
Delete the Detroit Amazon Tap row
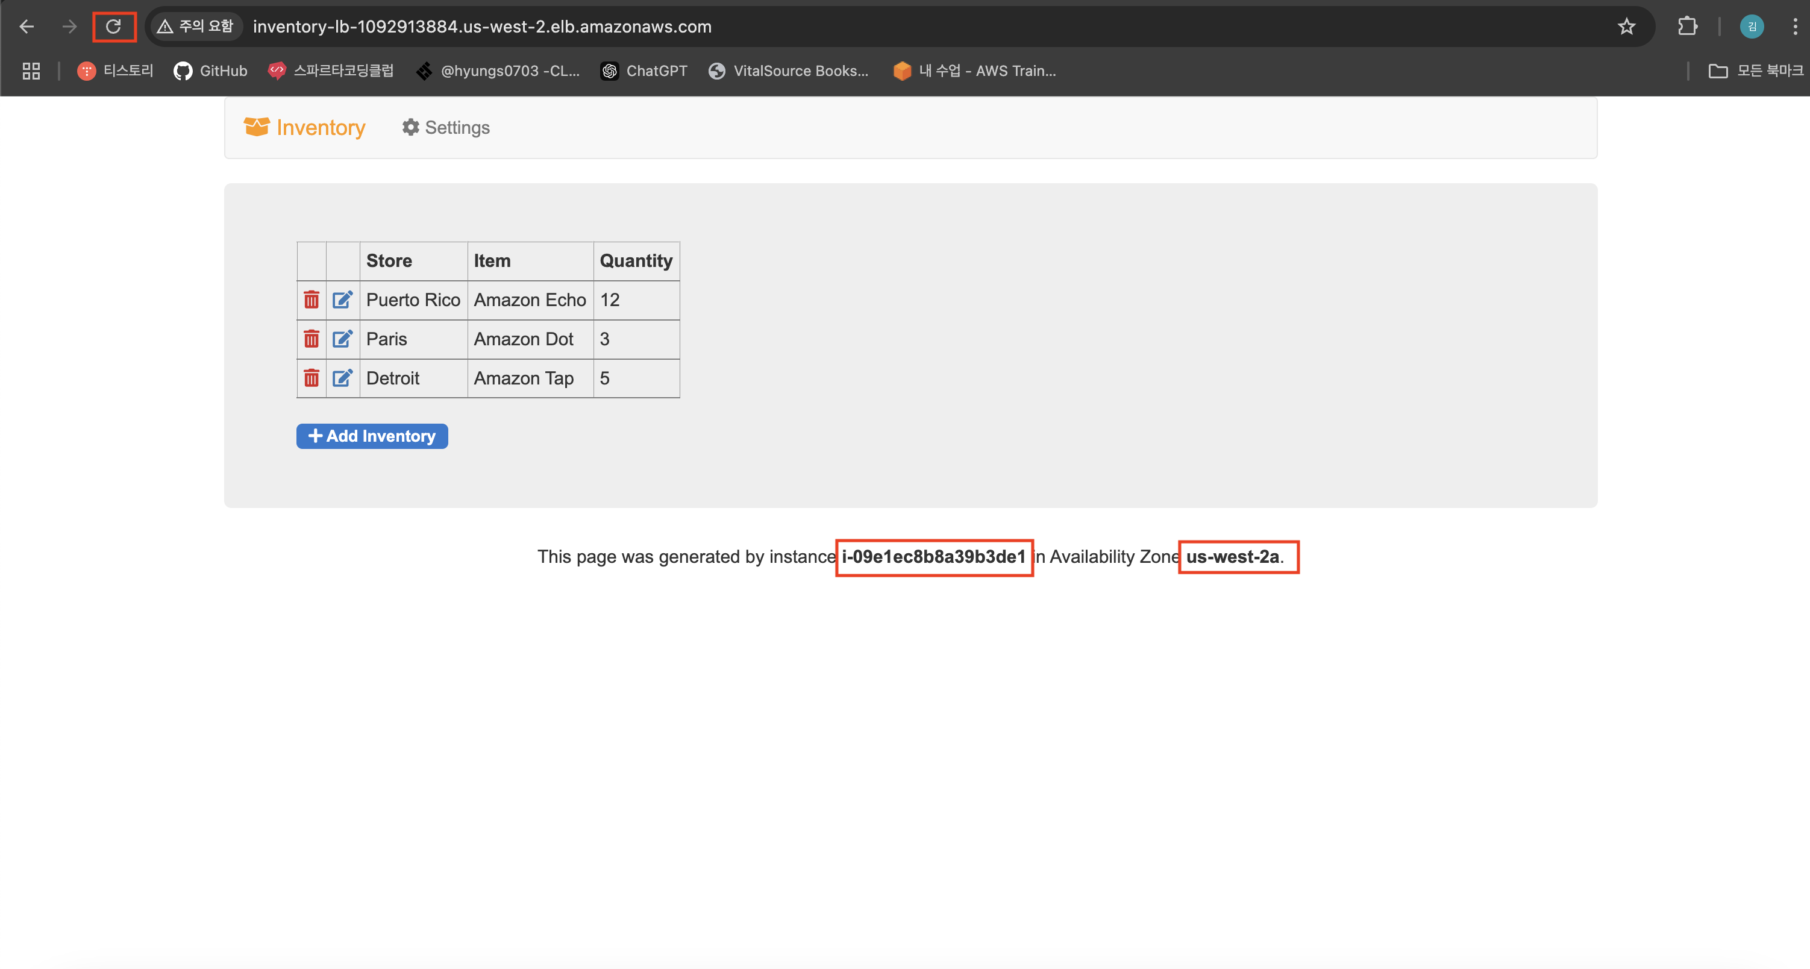point(312,379)
